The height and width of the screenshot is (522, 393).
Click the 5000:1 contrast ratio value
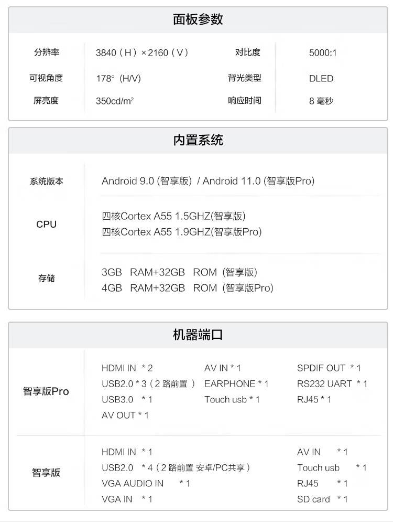[x=323, y=52]
